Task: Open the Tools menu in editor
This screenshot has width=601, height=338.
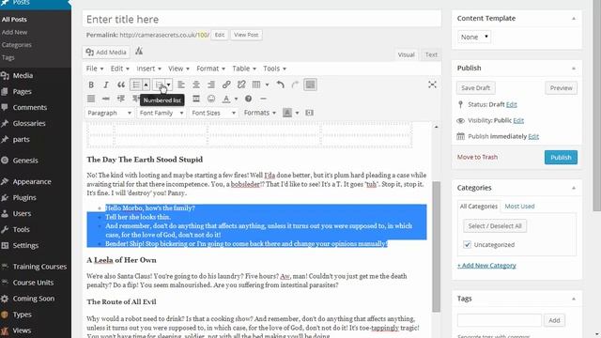Action: tap(274, 69)
